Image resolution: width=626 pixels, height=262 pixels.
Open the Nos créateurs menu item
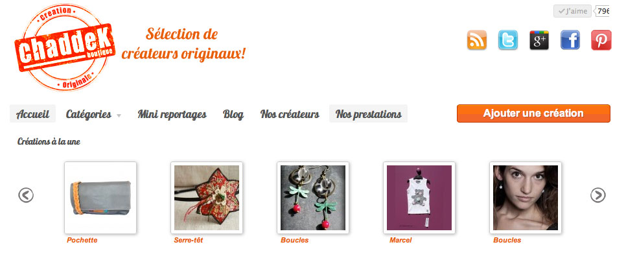pos(290,114)
